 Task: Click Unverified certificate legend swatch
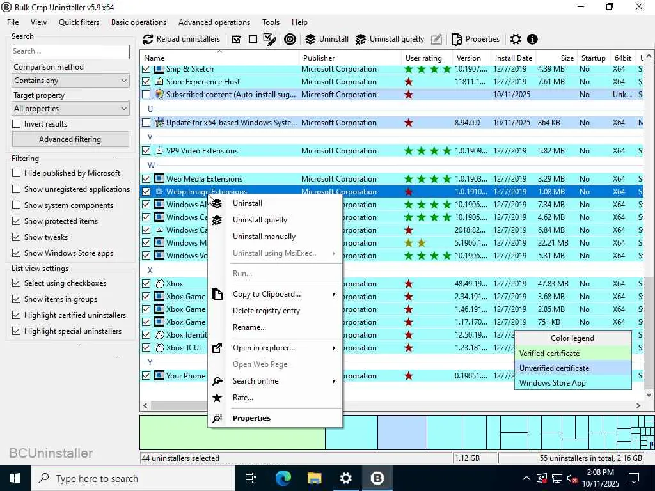[572, 368]
